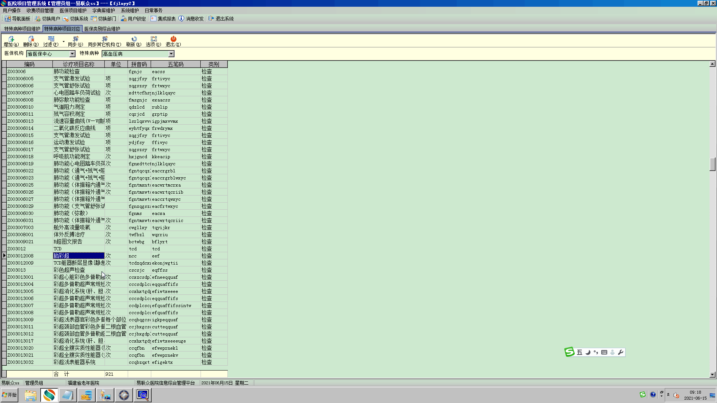Open the 特殊病种 高血压病 dropdown

(171, 54)
